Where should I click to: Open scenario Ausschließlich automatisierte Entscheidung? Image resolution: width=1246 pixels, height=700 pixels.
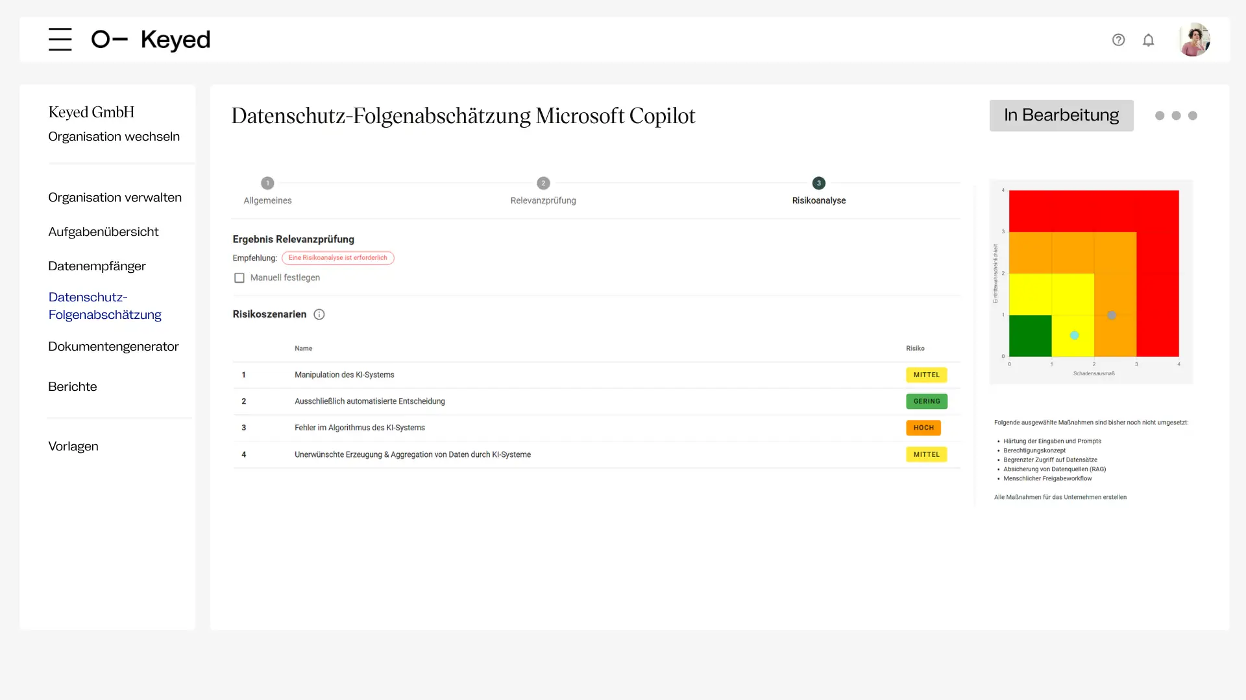[x=596, y=402]
